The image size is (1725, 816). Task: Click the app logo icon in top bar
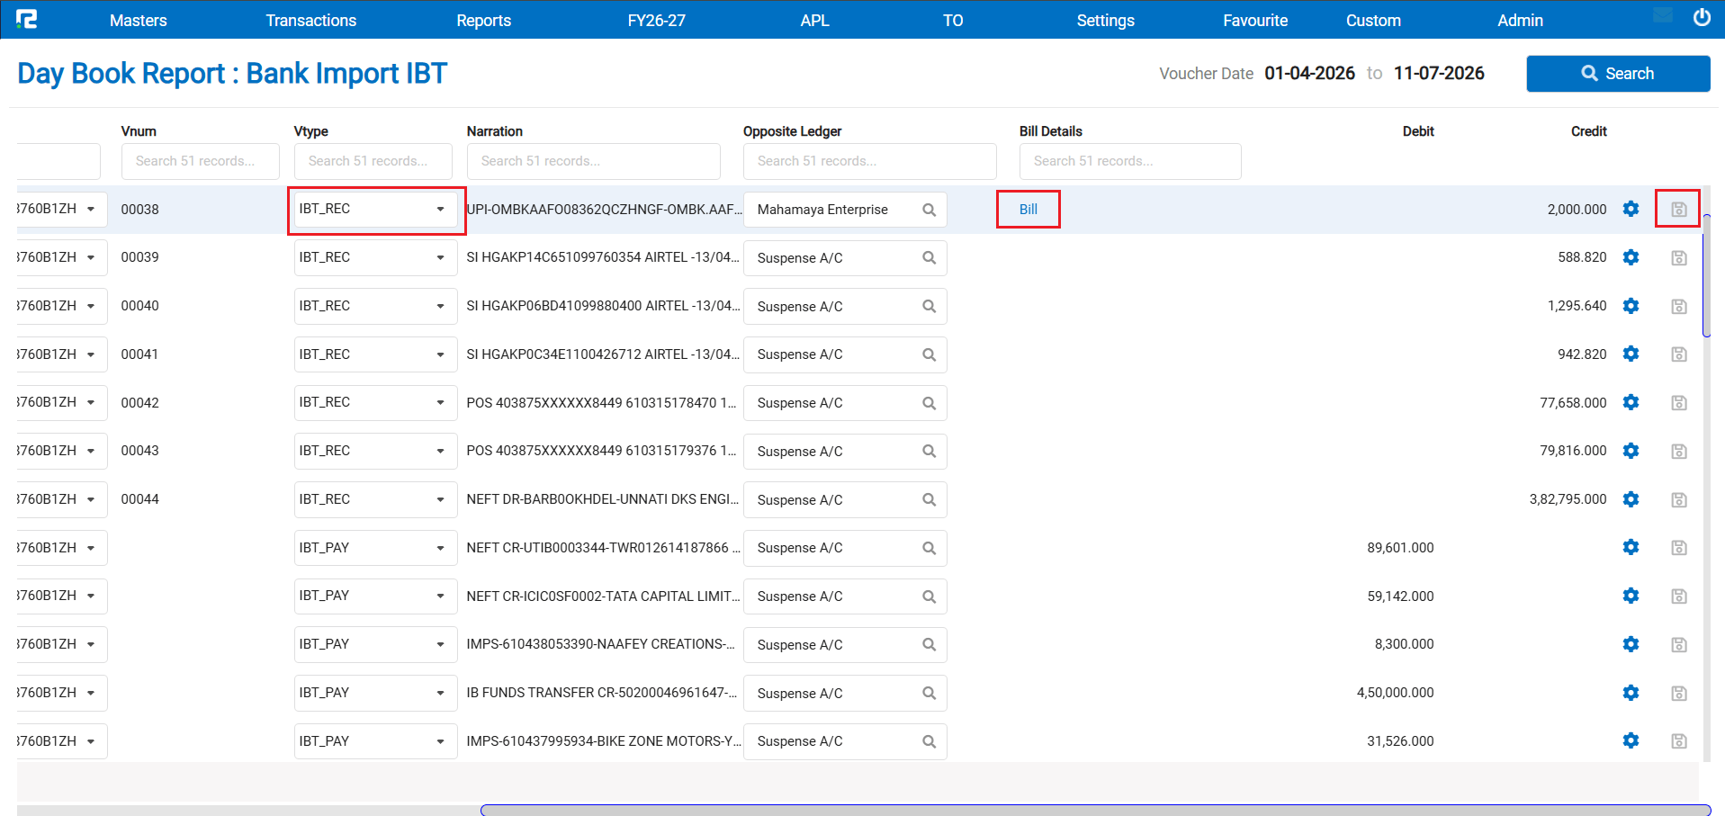pos(27,19)
